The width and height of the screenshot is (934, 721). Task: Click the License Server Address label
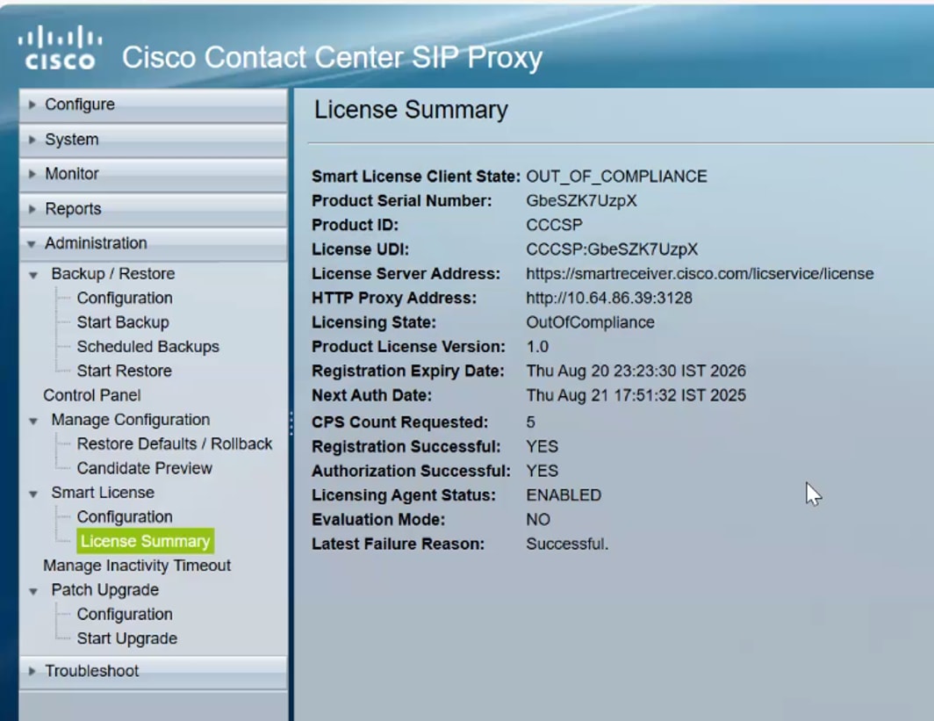[406, 273]
